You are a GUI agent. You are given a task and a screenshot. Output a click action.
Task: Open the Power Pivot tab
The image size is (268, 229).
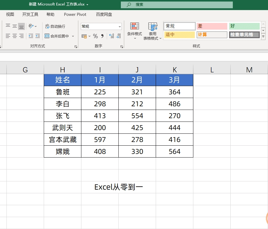75,14
